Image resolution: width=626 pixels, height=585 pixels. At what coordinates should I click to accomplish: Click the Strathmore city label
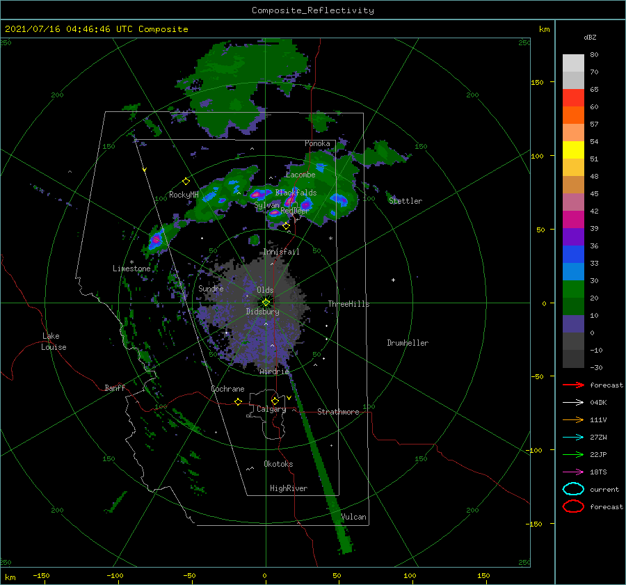338,412
